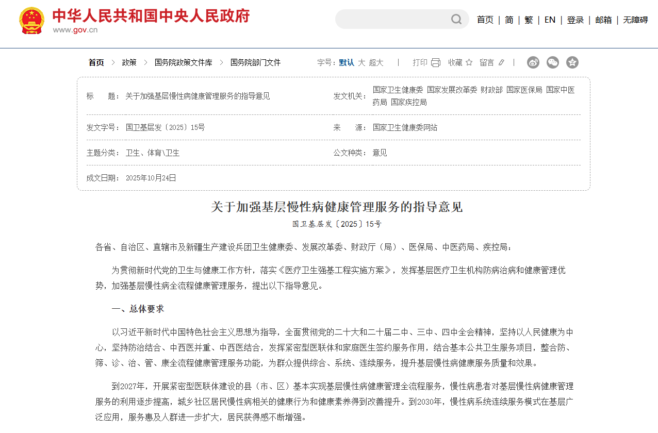The width and height of the screenshot is (658, 433).
Task: Open the 邮箱 mailbox link
Action: pyautogui.click(x=603, y=20)
